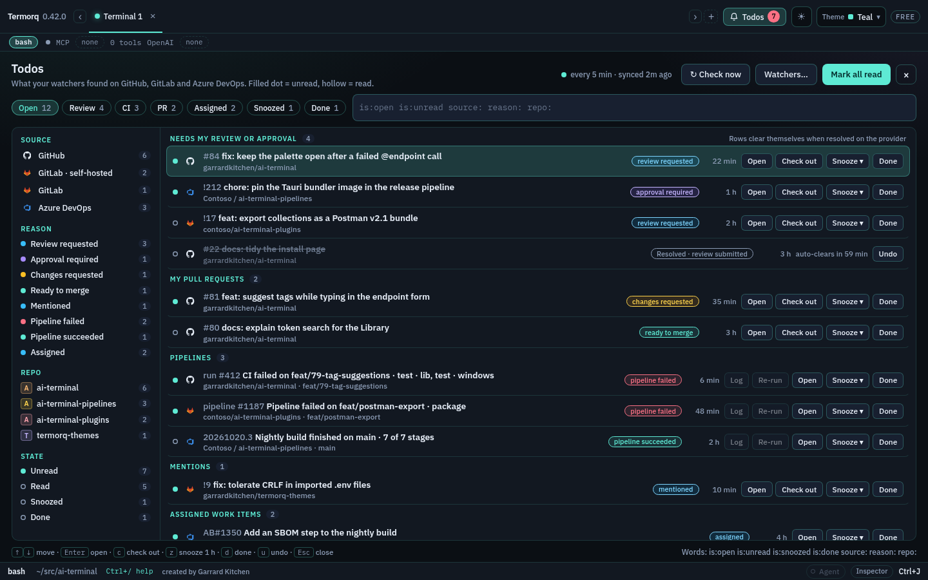Viewport: 928px width, 580px height.
Task: Open Snooze dropdown for !212 row
Action: 847,192
